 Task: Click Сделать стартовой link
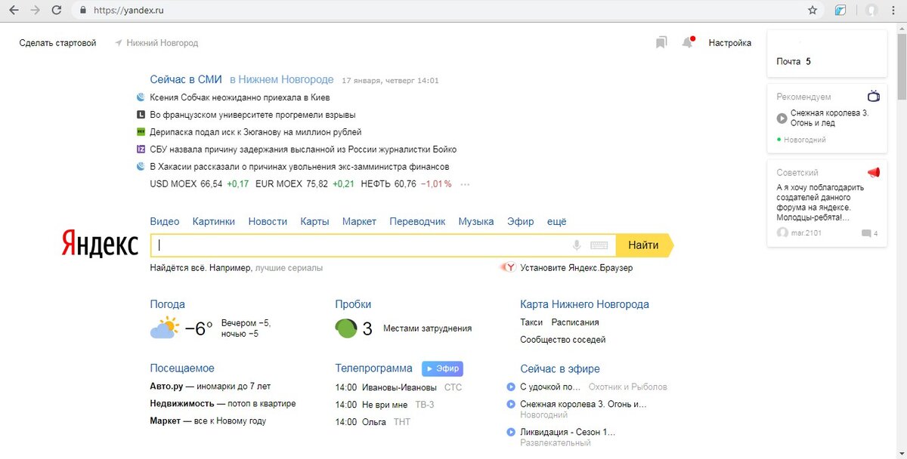click(57, 43)
